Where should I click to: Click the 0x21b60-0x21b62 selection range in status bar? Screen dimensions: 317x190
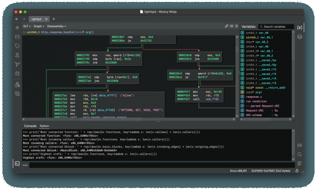[x=271, y=171]
